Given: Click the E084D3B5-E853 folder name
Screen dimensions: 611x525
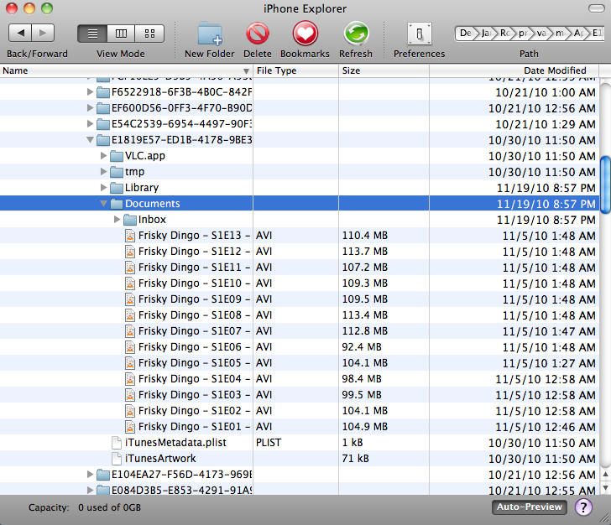Looking at the screenshot, I should pyautogui.click(x=181, y=491).
